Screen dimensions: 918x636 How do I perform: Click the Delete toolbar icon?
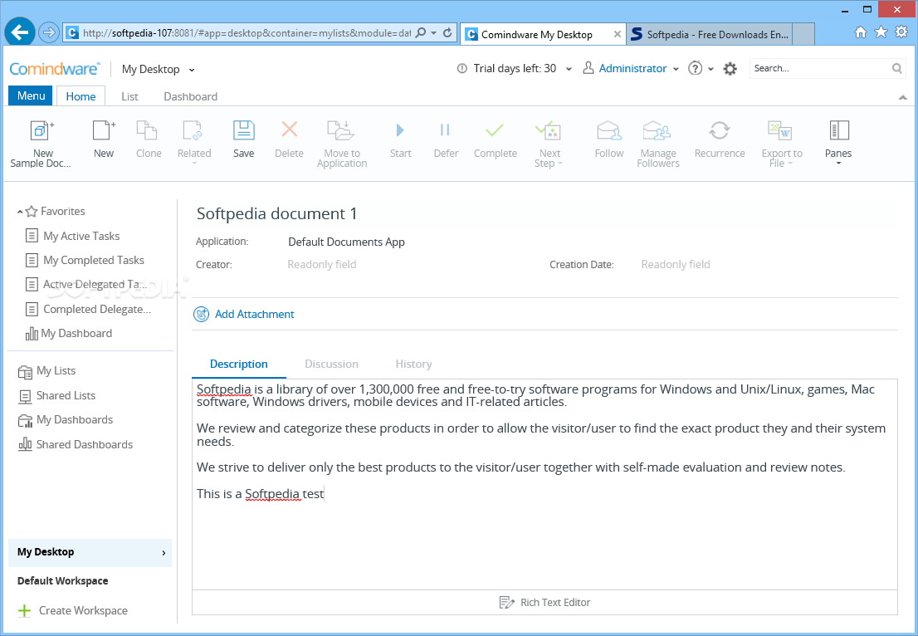(289, 130)
